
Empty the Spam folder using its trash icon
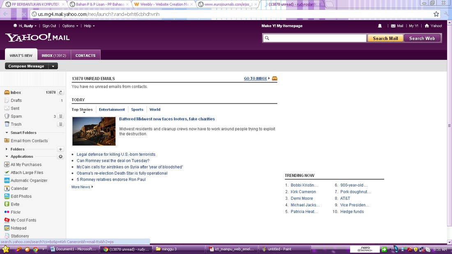point(60,116)
